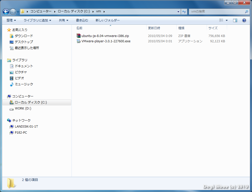Click the ZIP 書庫 type cell

point(184,36)
